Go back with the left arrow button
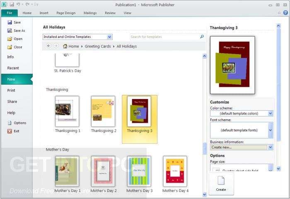 tap(48, 46)
